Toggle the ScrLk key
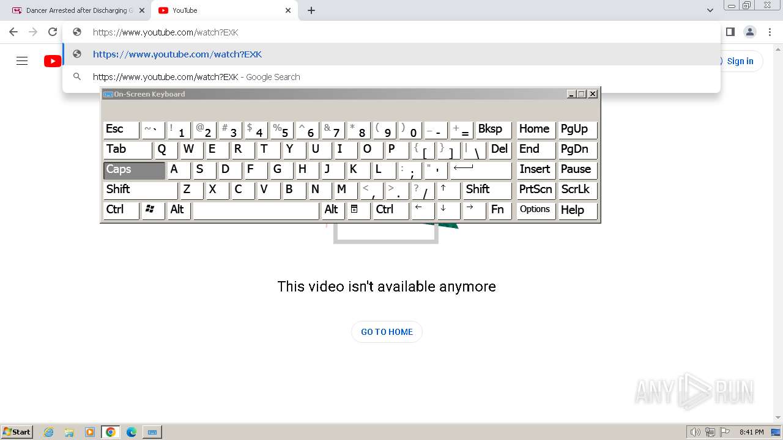 [x=577, y=190]
